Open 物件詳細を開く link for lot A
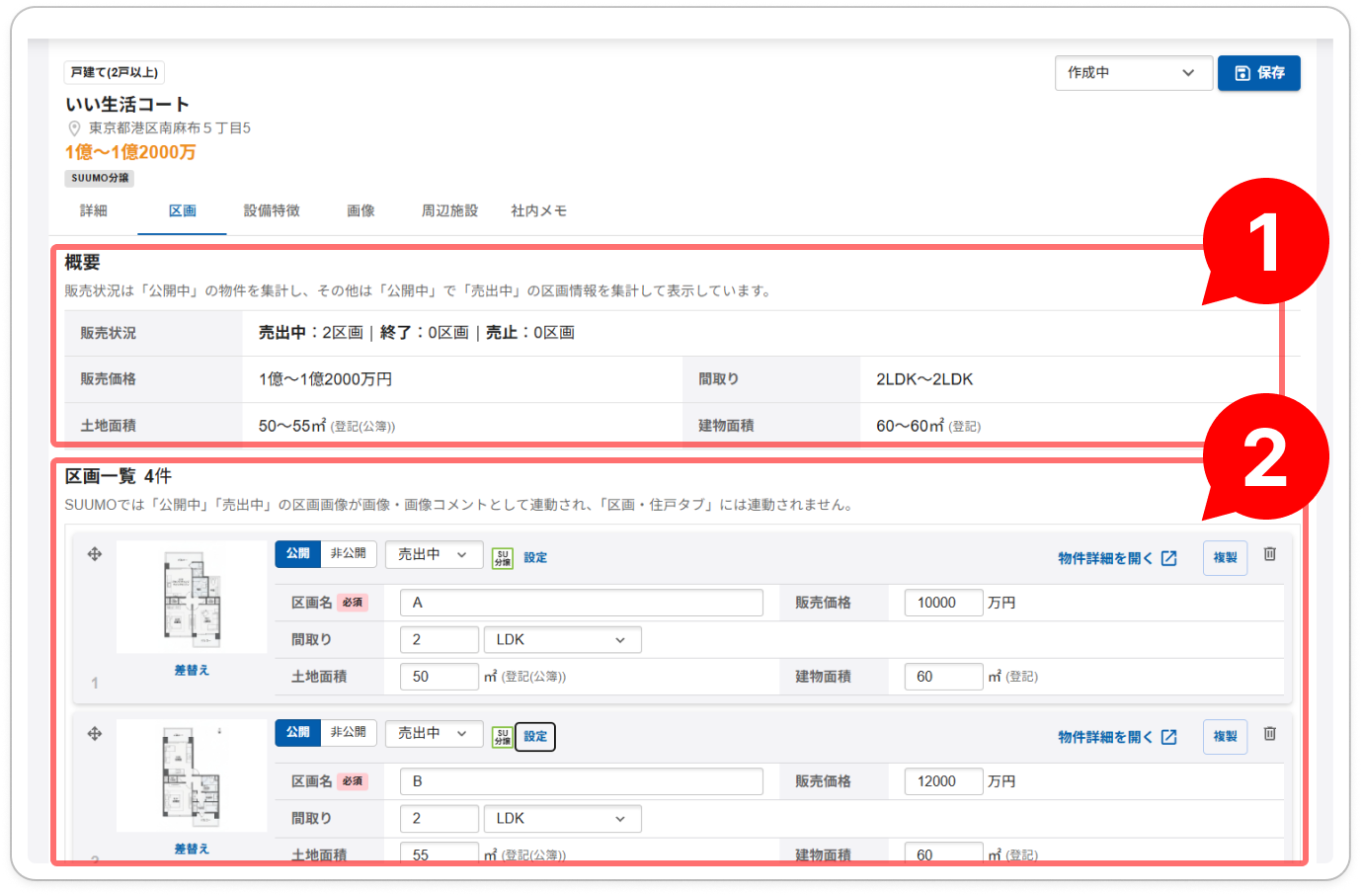The height and width of the screenshot is (895, 1361). point(1117,559)
